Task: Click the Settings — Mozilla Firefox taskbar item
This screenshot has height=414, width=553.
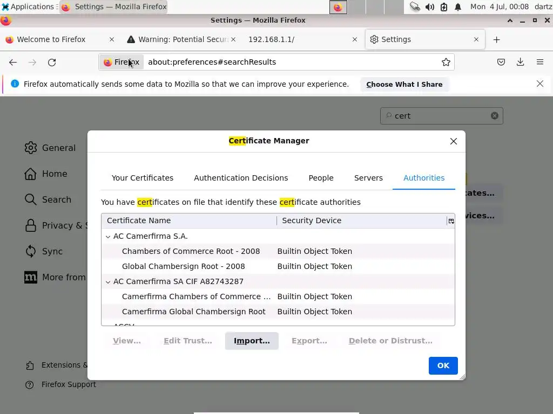Action: click(x=113, y=6)
